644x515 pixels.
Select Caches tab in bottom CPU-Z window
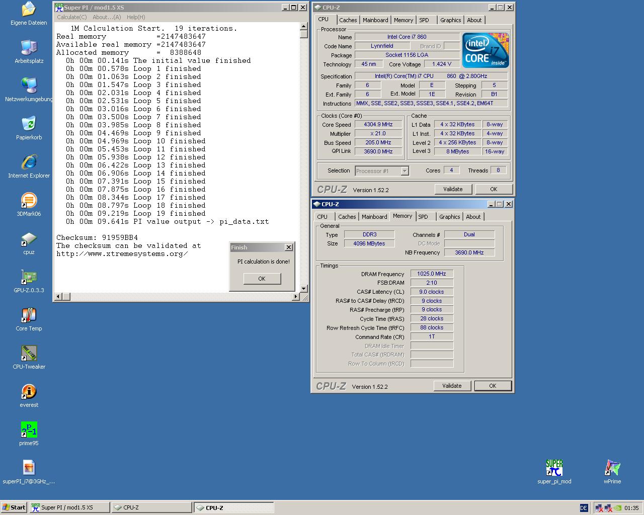(x=347, y=217)
